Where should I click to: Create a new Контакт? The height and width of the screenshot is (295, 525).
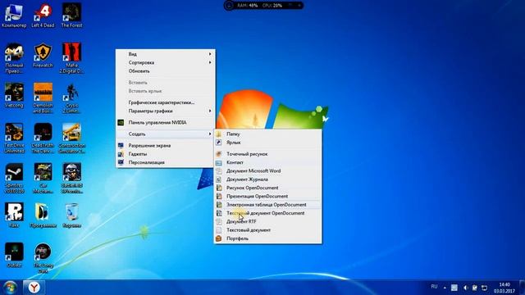pyautogui.click(x=268, y=162)
